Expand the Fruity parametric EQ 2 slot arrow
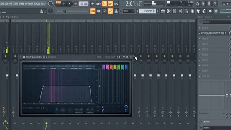 200,33
